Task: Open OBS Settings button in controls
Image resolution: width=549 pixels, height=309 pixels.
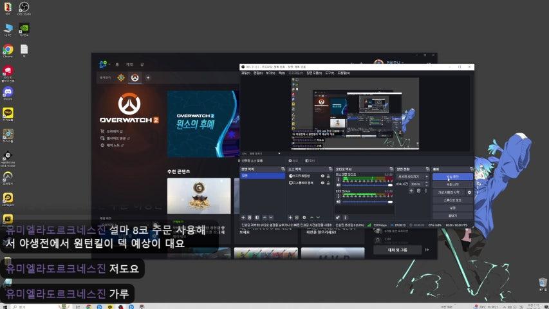Action: tap(452, 208)
